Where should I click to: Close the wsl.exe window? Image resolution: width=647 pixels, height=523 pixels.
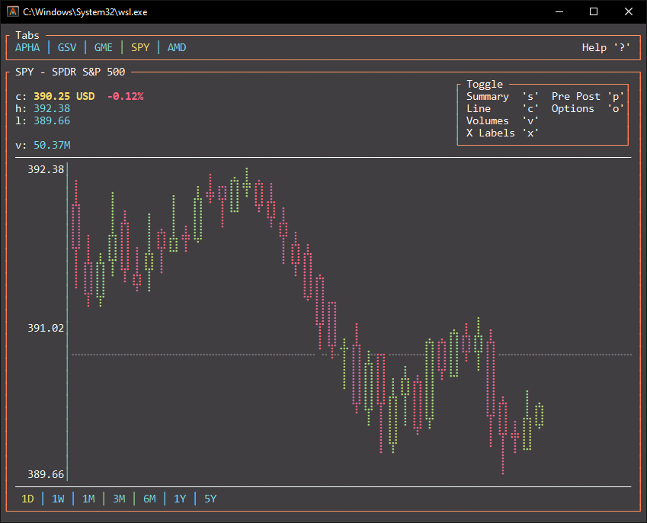(629, 11)
